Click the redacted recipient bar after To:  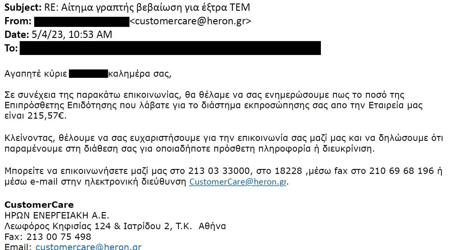170,48
